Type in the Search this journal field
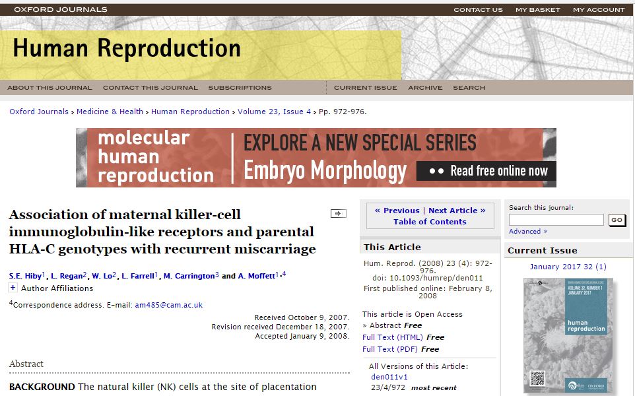 click(x=556, y=220)
